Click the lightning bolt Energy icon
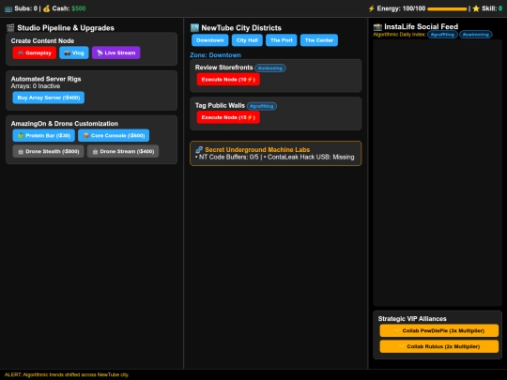 tap(371, 8)
